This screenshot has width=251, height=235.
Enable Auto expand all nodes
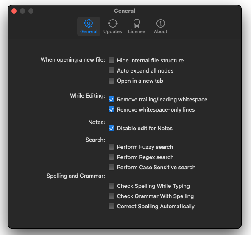112,70
